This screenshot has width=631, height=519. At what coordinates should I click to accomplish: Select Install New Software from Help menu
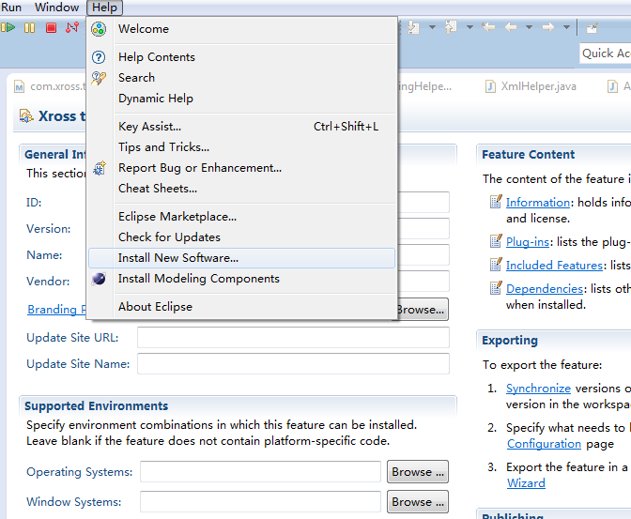178,258
